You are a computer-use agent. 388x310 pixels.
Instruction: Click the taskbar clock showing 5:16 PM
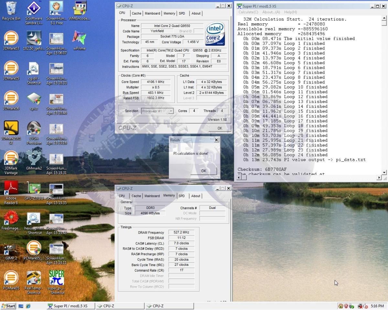(x=377, y=306)
